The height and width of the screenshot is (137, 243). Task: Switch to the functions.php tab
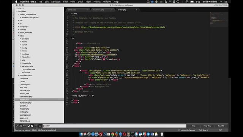tap(102, 10)
